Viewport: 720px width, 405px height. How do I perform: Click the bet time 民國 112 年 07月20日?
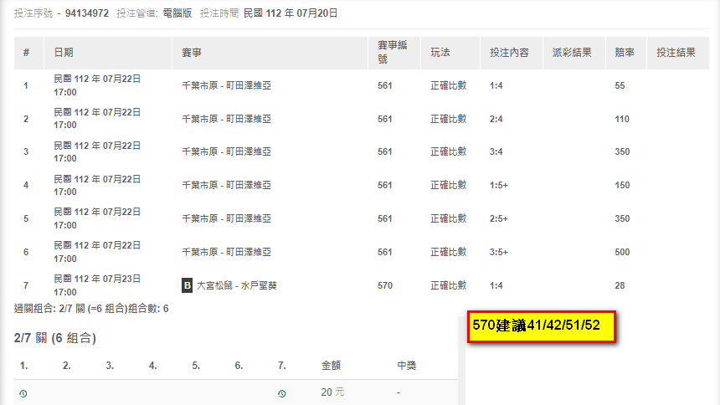pyautogui.click(x=291, y=13)
